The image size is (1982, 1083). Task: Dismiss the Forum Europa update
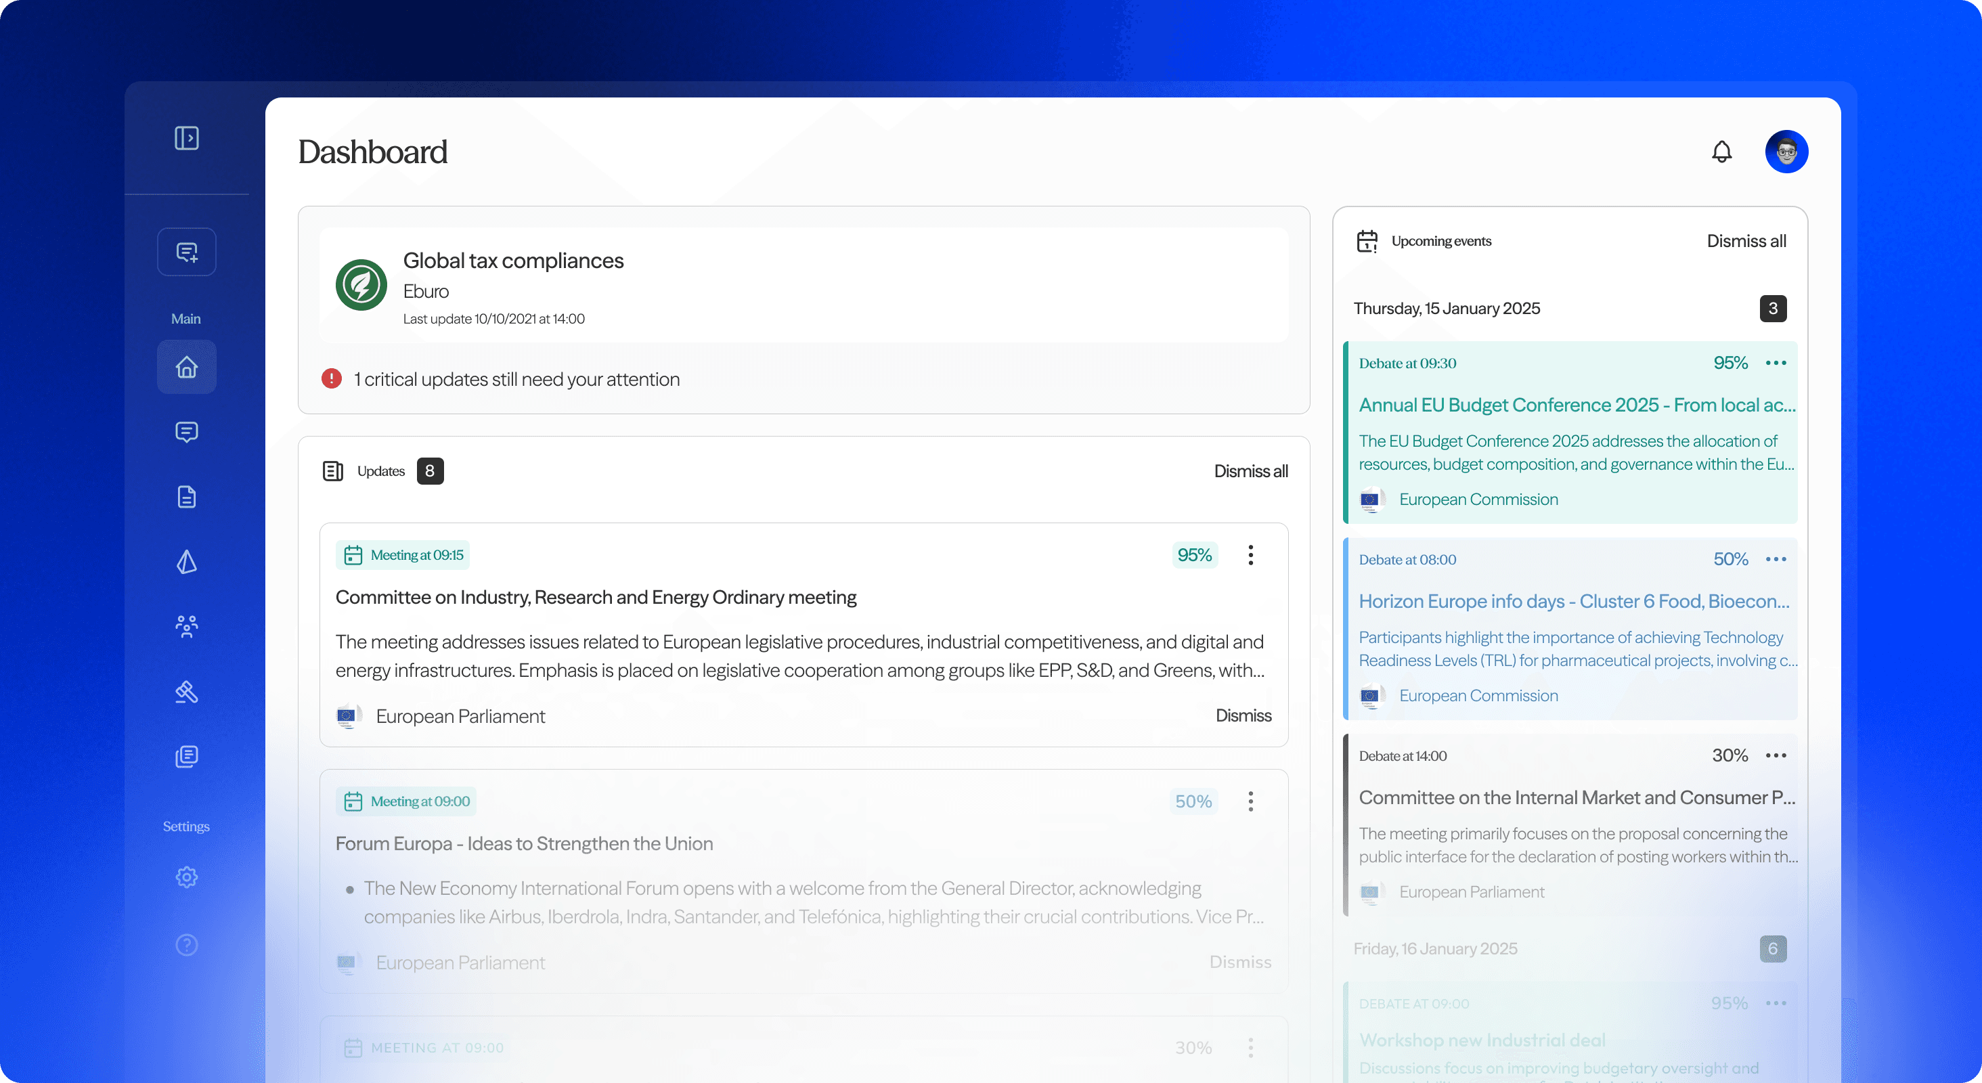pos(1240,961)
